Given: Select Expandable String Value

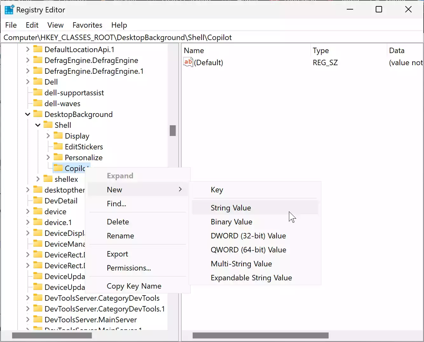Looking at the screenshot, I should pyautogui.click(x=255, y=278).
